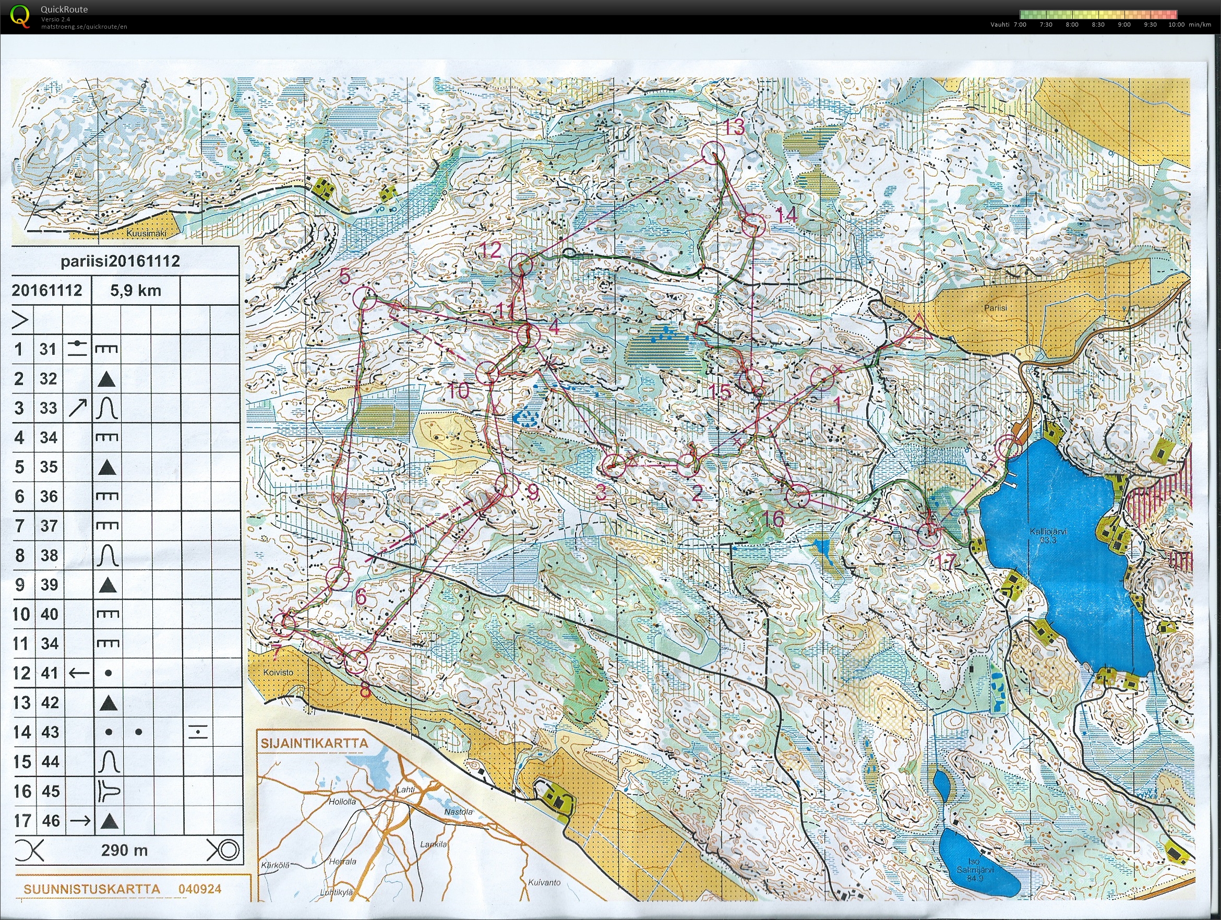Click the pace color scale bar
The image size is (1221, 920).
pos(1098,15)
